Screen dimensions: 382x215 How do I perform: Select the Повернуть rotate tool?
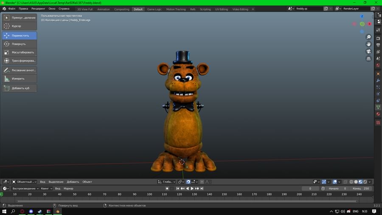click(20, 44)
